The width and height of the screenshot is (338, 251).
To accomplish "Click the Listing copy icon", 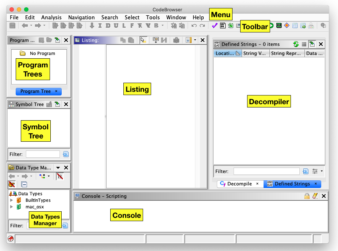I will coord(123,40).
